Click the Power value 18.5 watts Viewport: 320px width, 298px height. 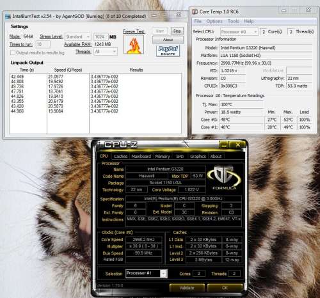[242, 112]
